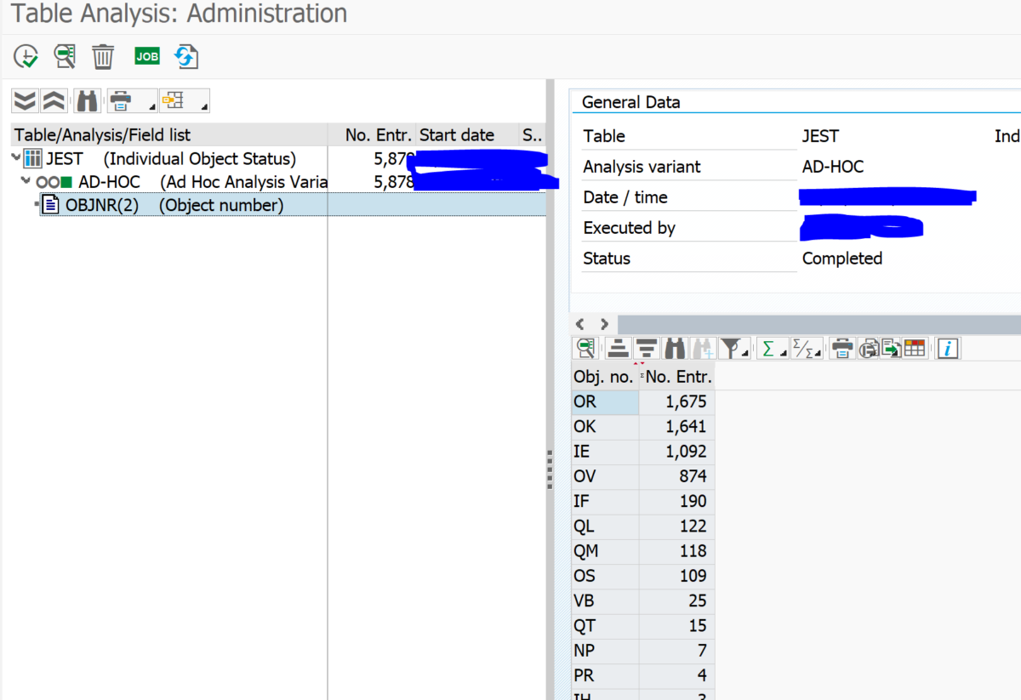Execute the analysis with the clock-checkmark icon
Viewport: 1021px width, 700px height.
click(26, 56)
